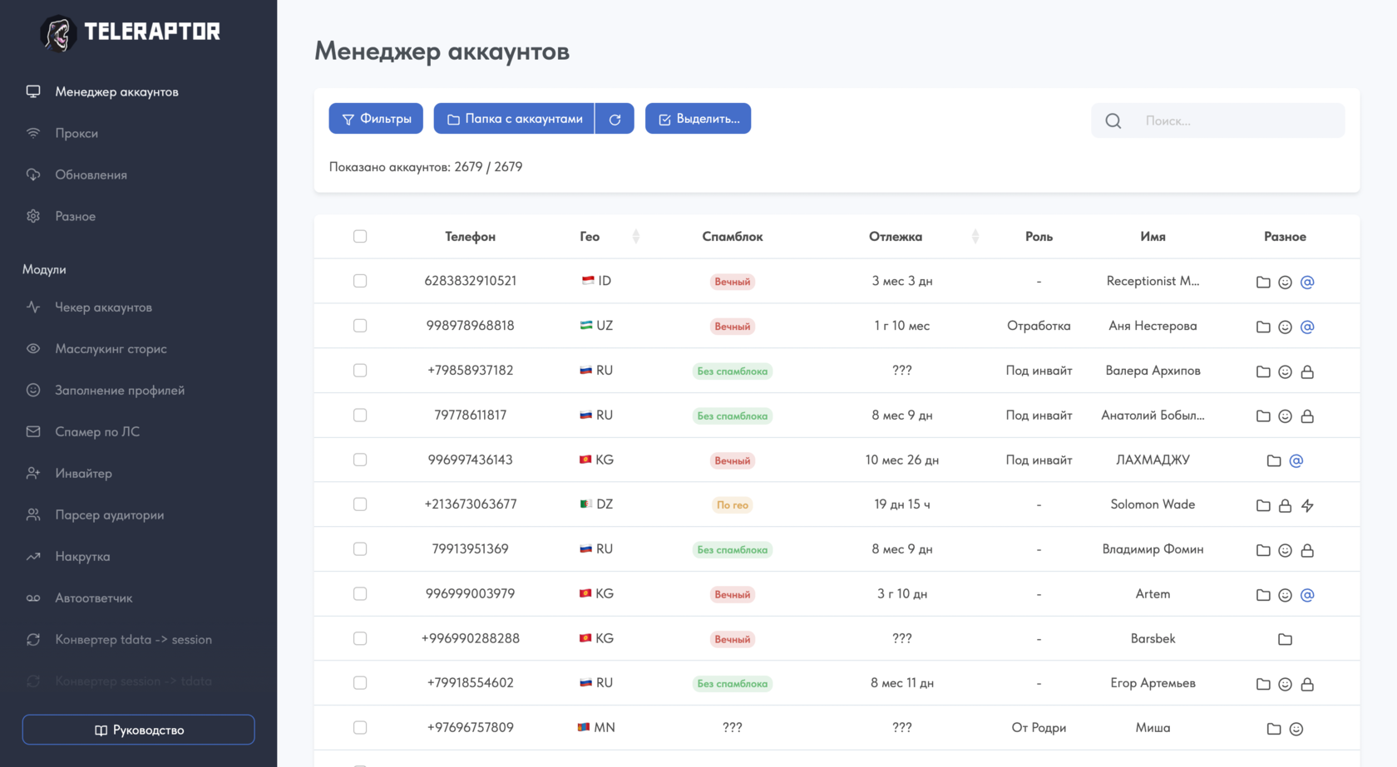Go to Прокси section
The height and width of the screenshot is (767, 1397).
[x=77, y=133]
